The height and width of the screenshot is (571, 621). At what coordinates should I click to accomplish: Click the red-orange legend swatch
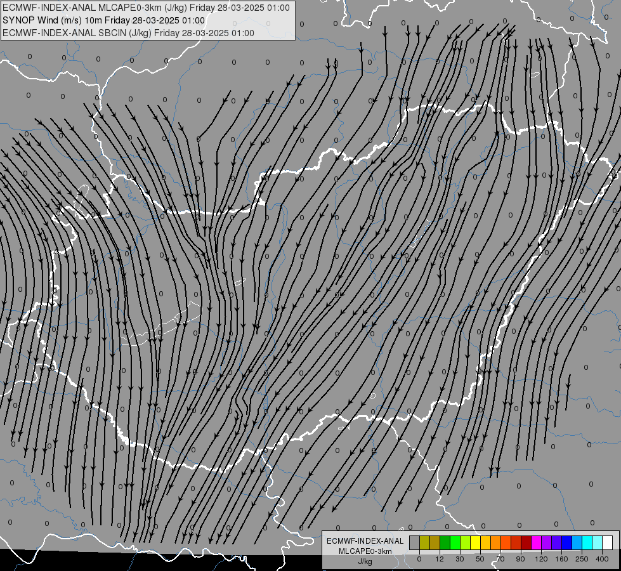click(506, 542)
